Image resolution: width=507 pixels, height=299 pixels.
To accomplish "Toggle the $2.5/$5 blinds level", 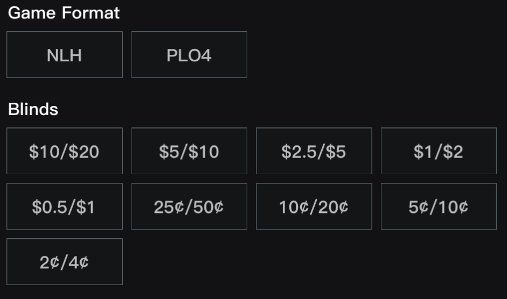I will tap(314, 151).
